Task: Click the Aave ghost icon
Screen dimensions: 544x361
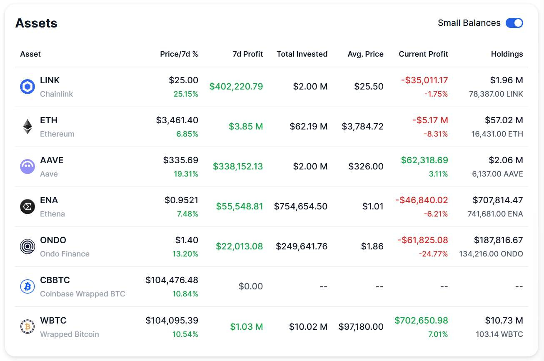Action: [x=27, y=167]
